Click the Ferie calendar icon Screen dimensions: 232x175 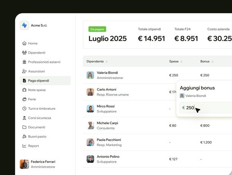click(24, 99)
